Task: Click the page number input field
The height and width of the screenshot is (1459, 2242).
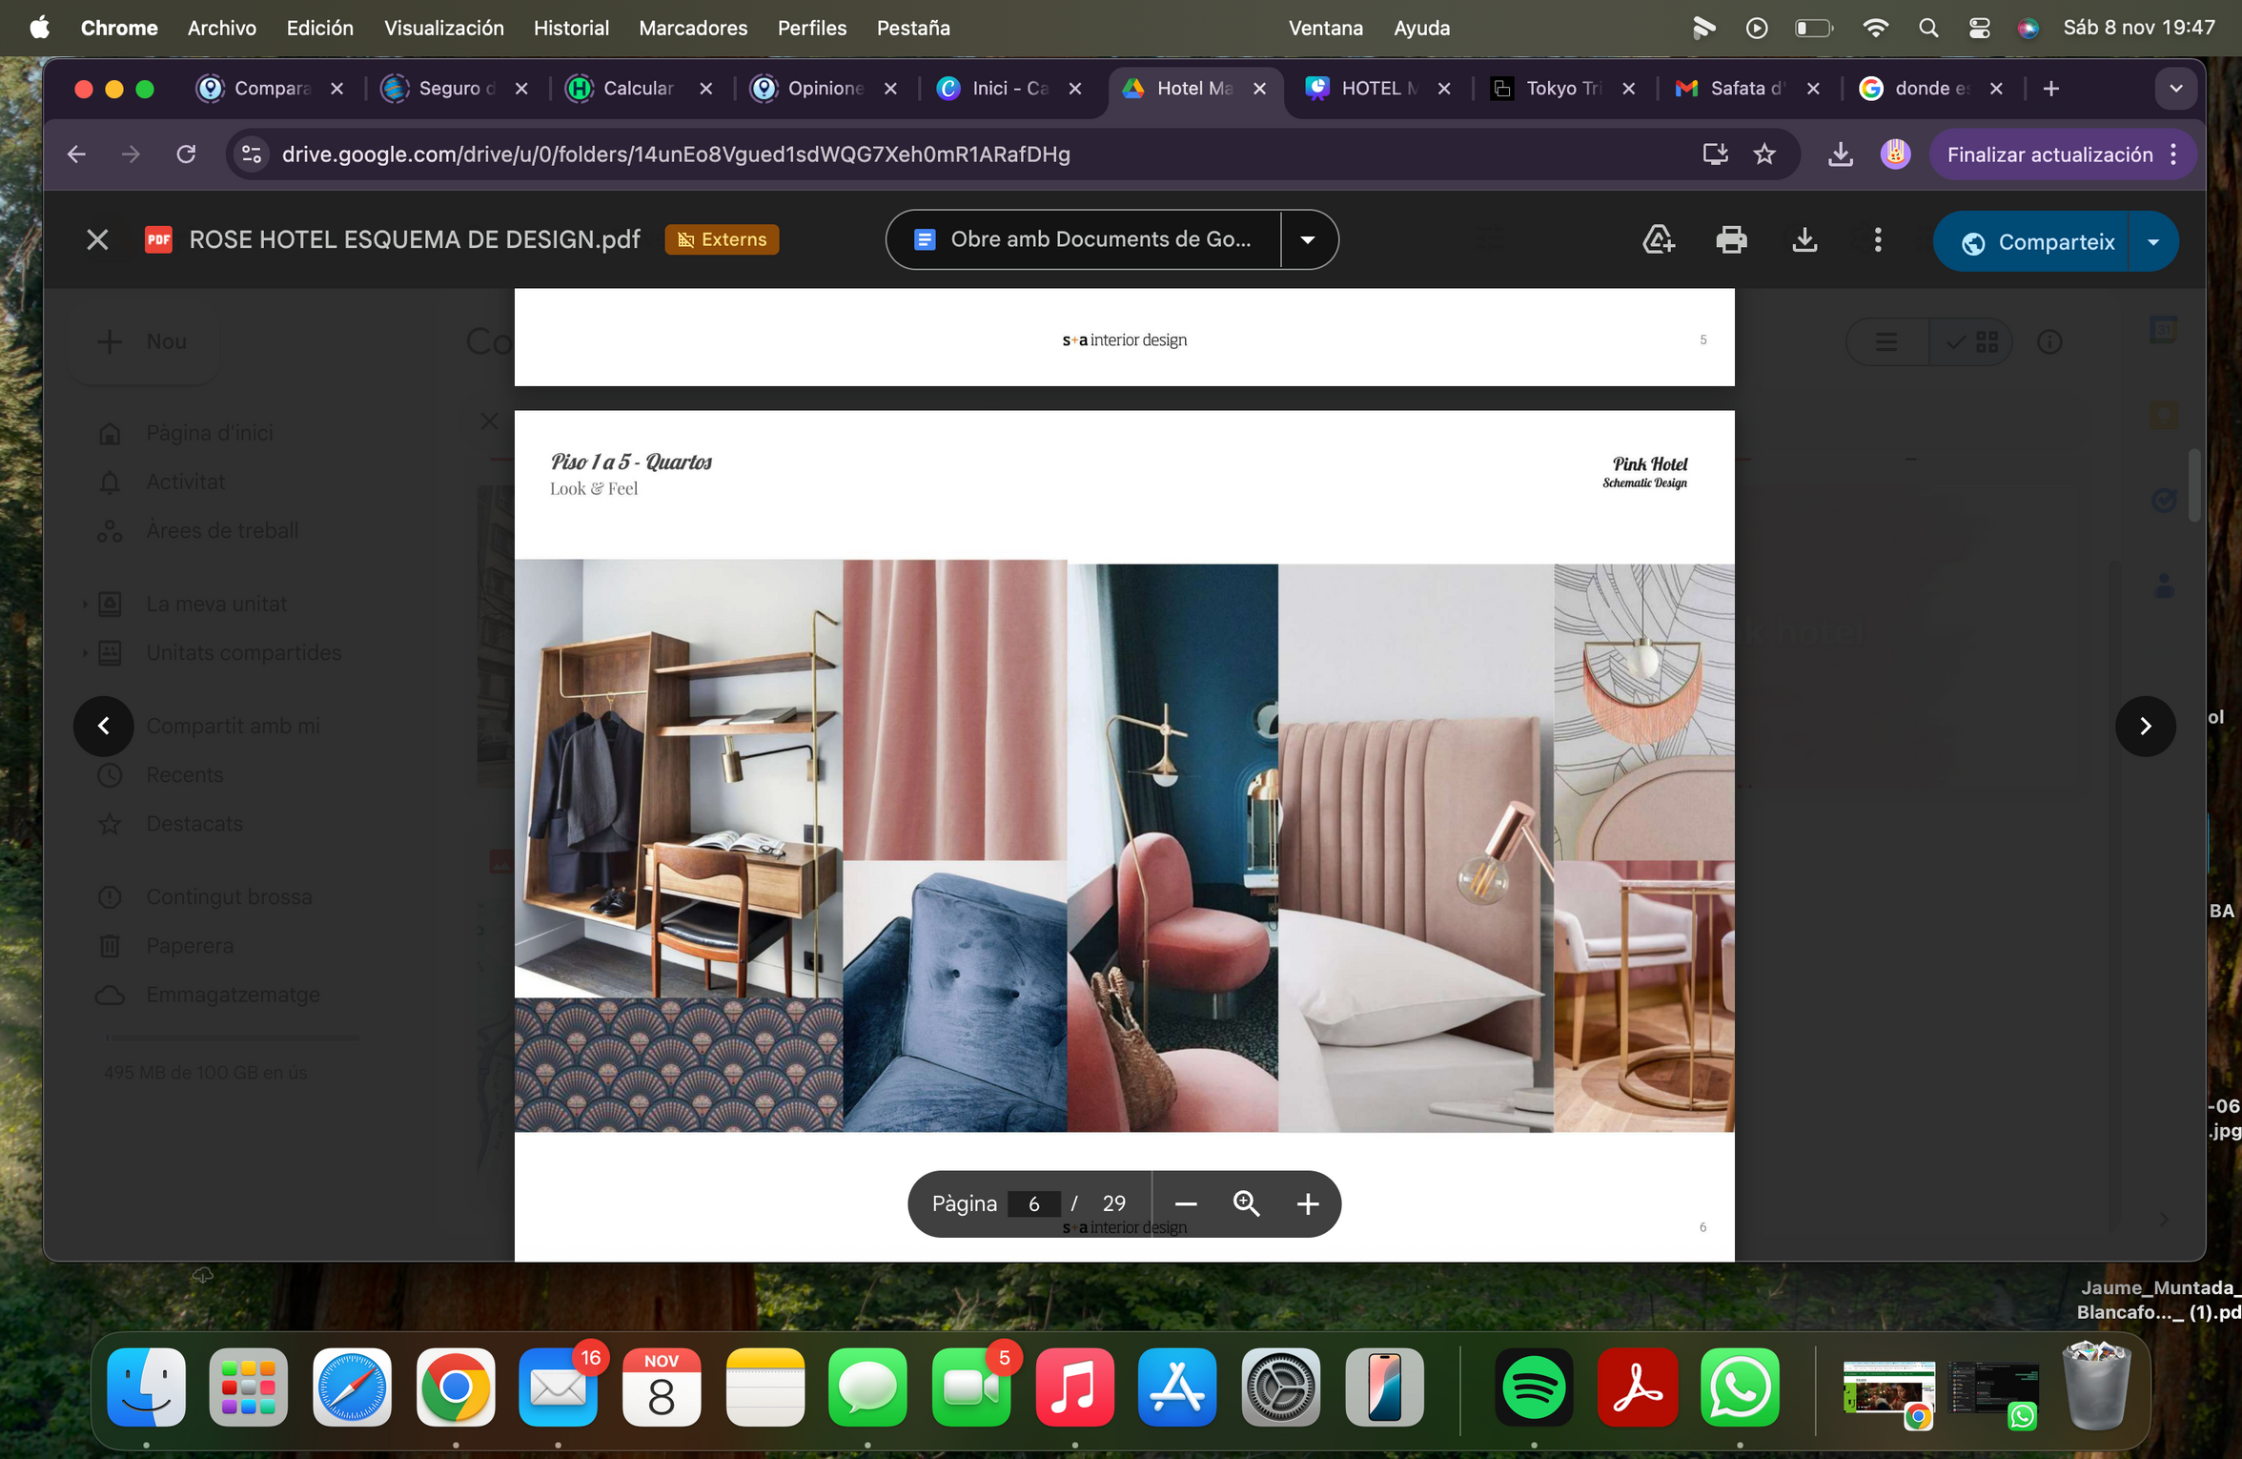Action: click(x=1034, y=1203)
